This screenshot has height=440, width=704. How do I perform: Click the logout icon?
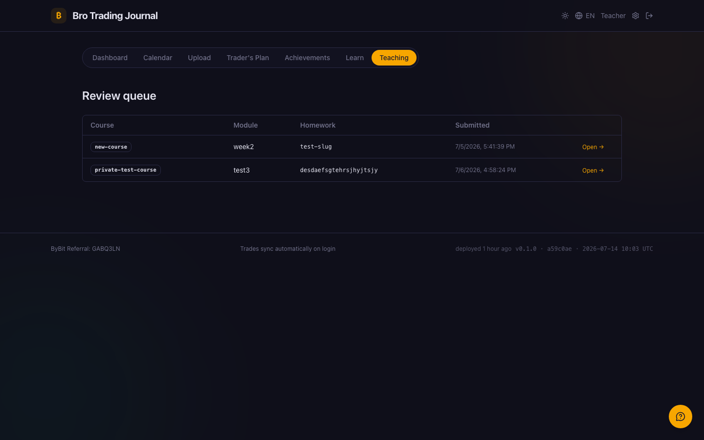(649, 16)
